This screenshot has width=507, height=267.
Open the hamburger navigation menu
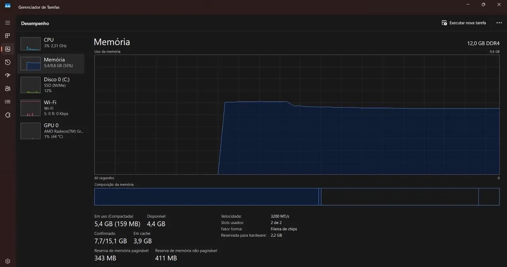click(8, 23)
